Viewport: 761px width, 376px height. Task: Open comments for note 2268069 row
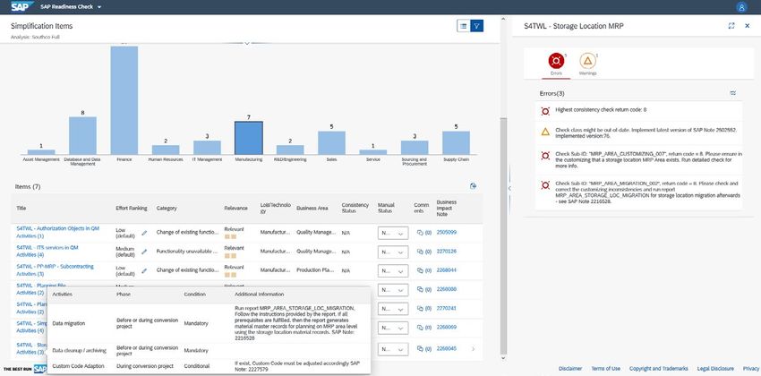pos(424,328)
